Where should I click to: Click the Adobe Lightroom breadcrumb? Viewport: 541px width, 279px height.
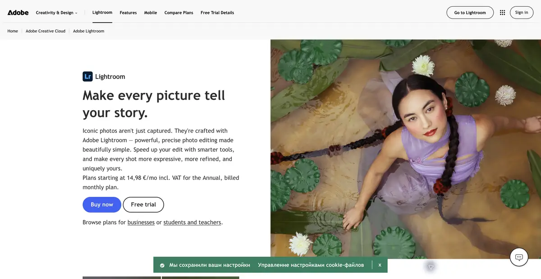tap(88, 31)
